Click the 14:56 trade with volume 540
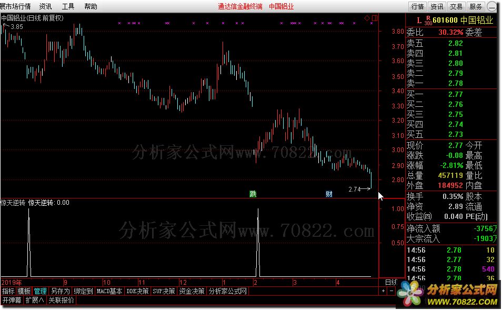The image size is (502, 310). [x=451, y=269]
